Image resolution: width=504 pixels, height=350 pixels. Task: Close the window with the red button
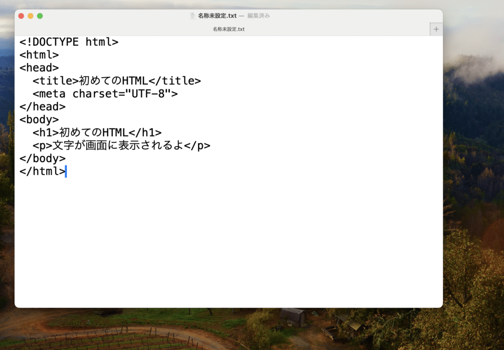click(x=21, y=16)
